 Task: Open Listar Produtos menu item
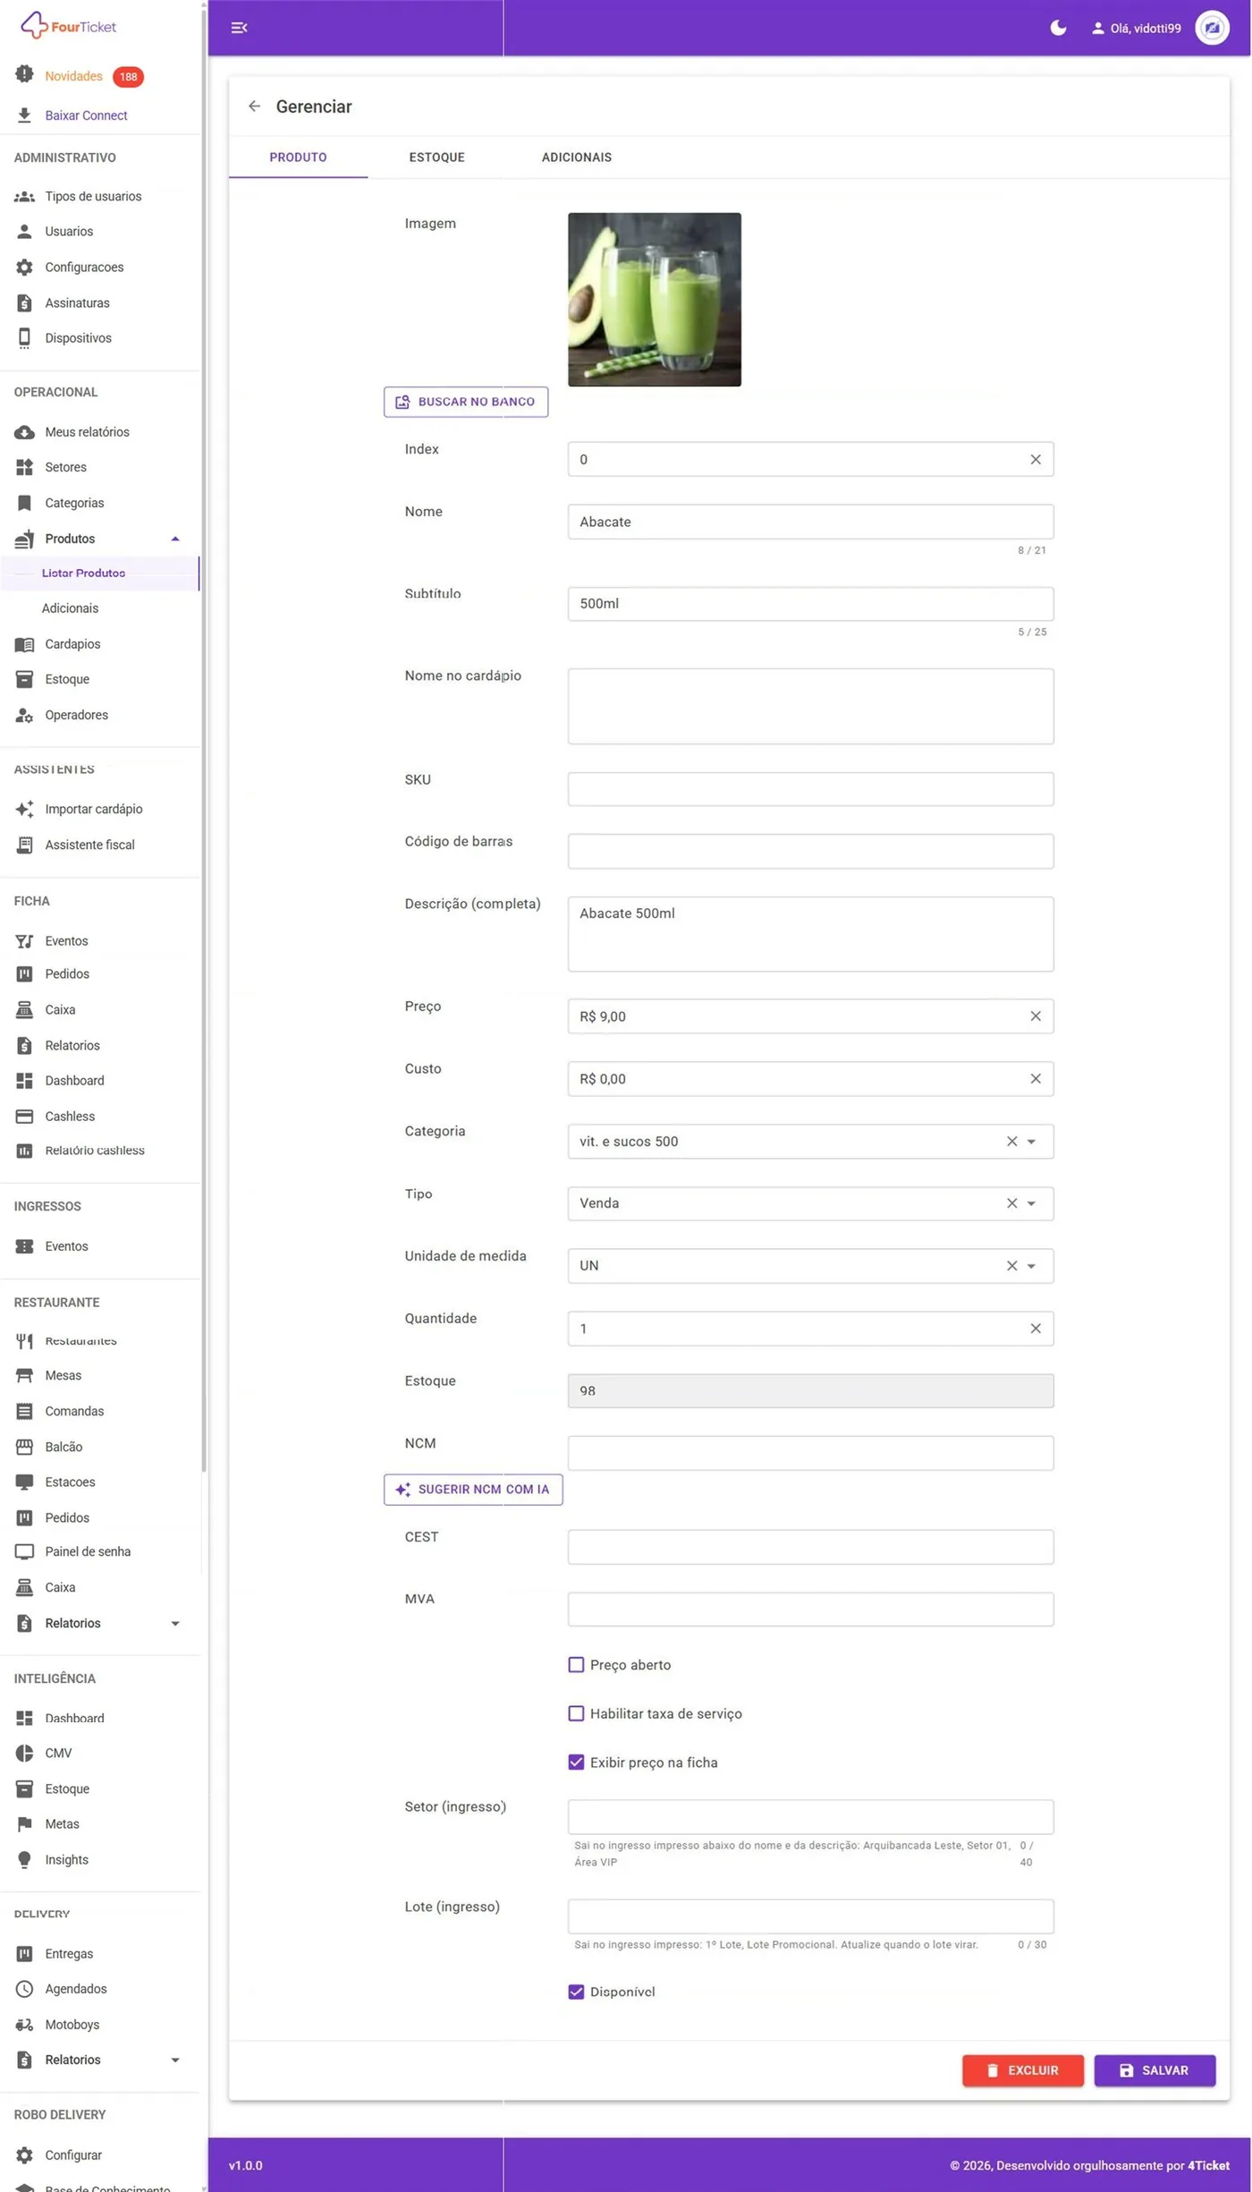(99, 573)
